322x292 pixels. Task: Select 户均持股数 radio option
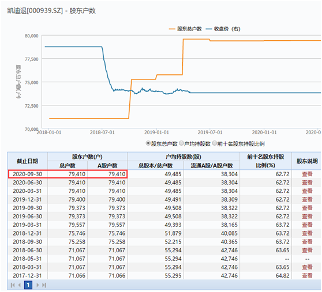pos(181,143)
